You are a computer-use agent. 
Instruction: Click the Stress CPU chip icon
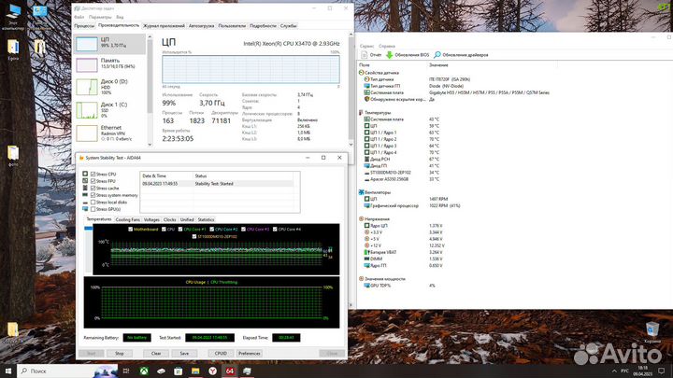[85, 174]
